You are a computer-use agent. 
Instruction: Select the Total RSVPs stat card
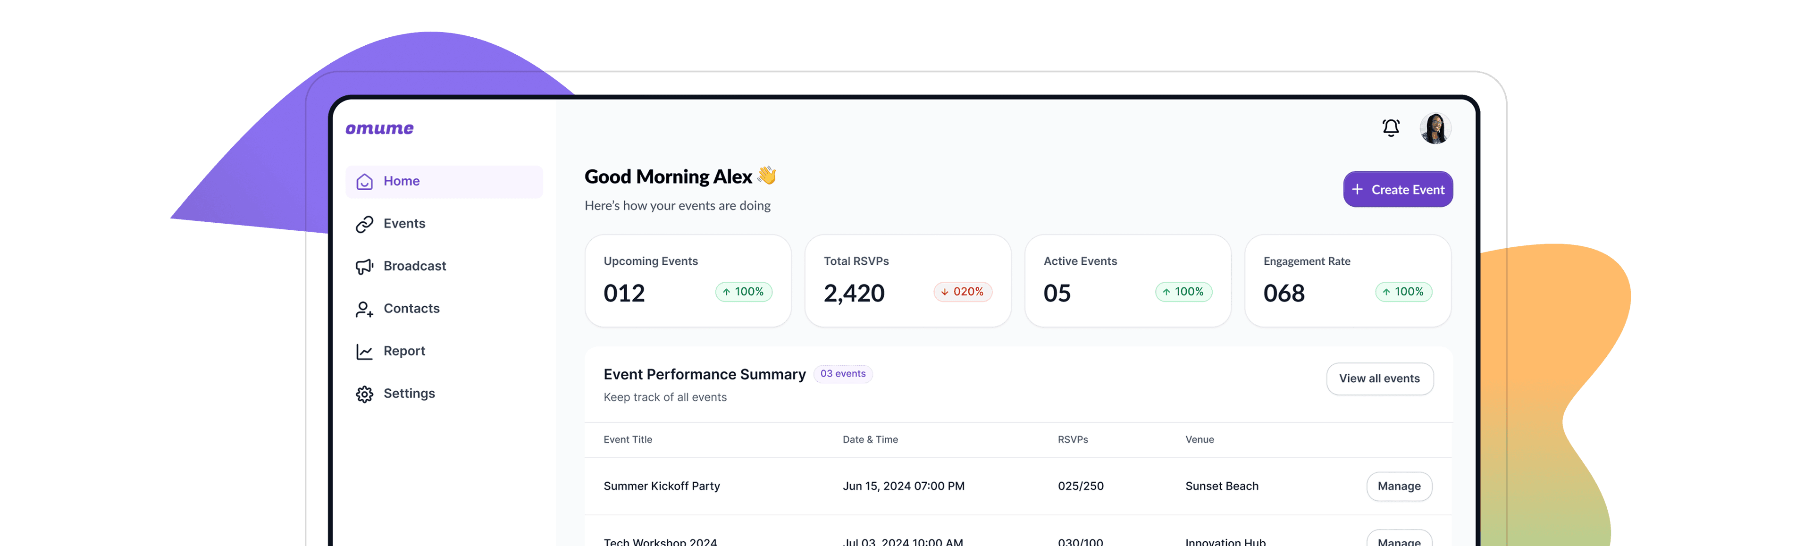(x=907, y=280)
